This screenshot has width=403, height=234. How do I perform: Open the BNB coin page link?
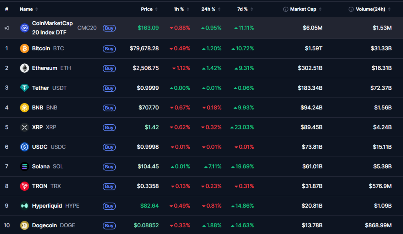pos(44,107)
